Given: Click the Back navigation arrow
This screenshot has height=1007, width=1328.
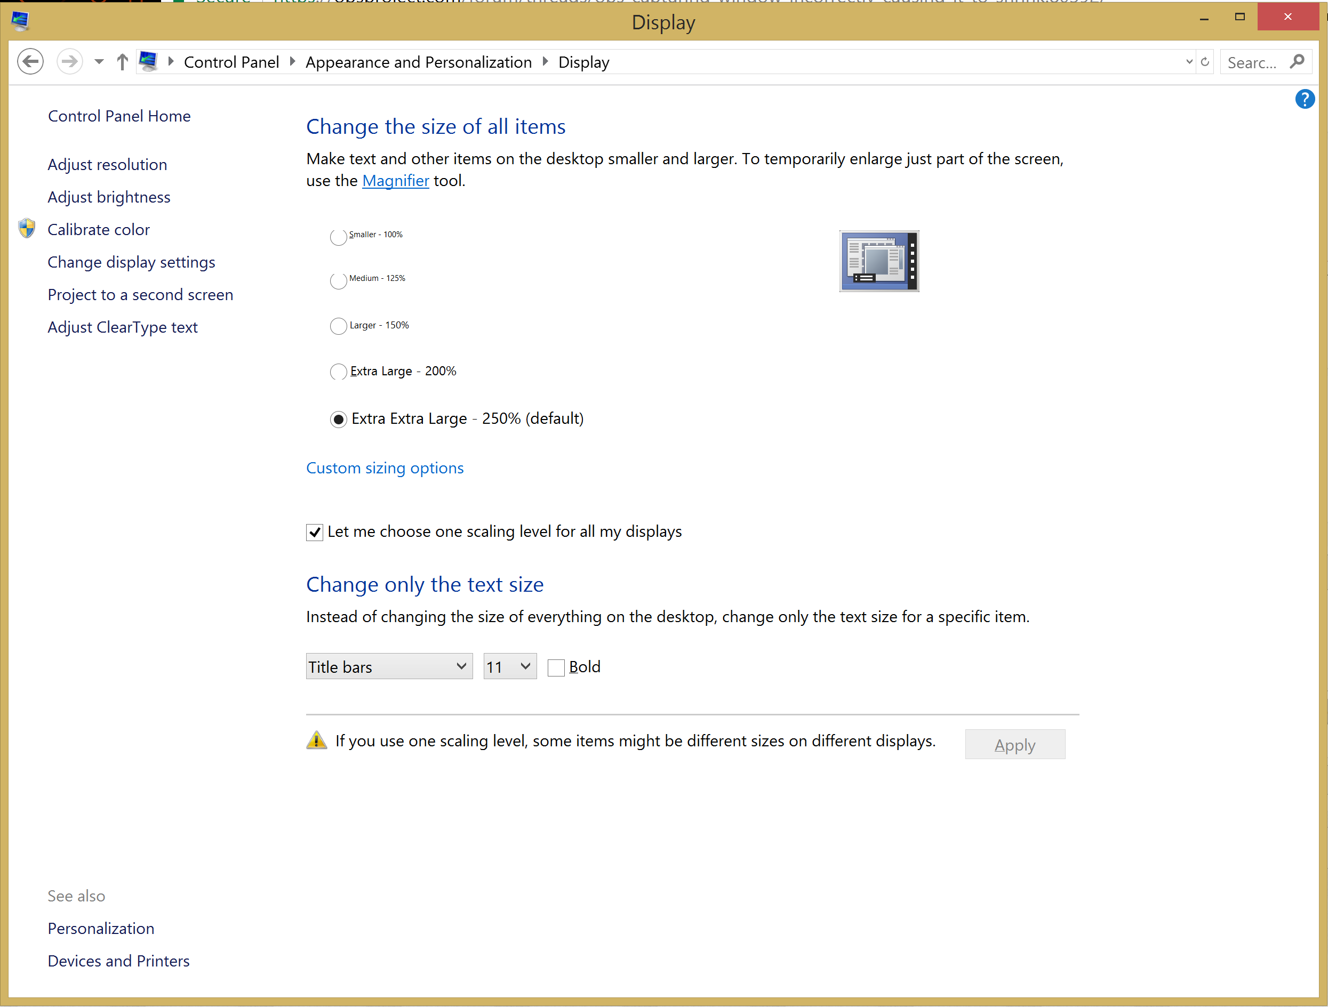Looking at the screenshot, I should point(30,62).
